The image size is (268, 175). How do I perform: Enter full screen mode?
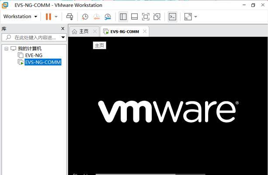[146, 17]
